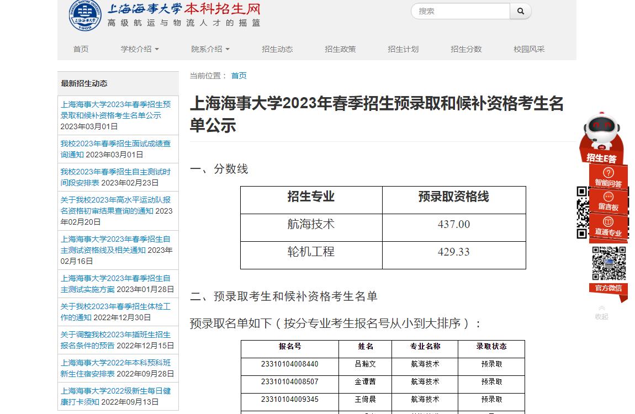Open 2022年本科预科班新生住宿安排表 link

tap(115, 368)
